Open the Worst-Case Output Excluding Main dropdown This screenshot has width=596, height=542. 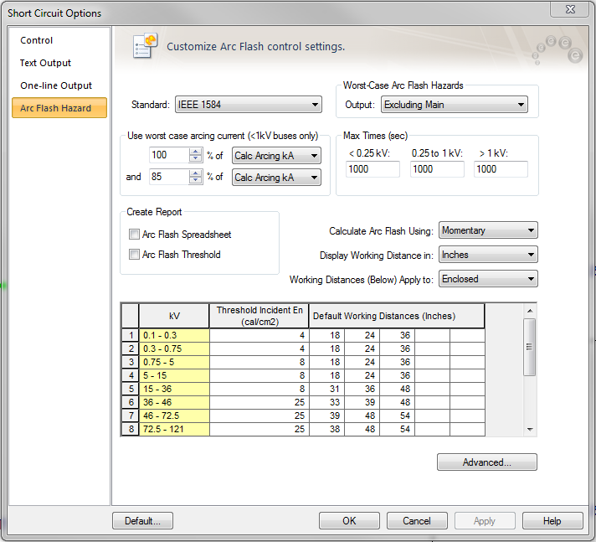coord(455,105)
